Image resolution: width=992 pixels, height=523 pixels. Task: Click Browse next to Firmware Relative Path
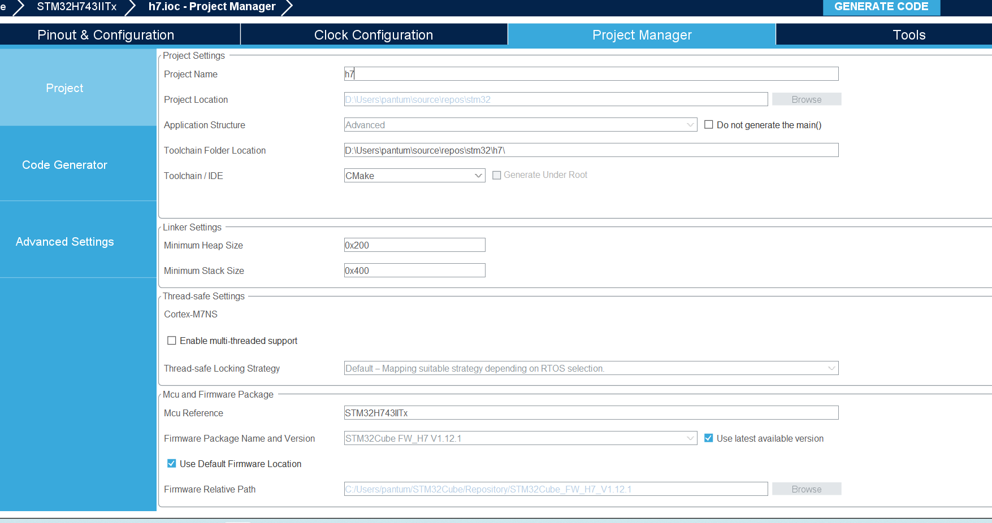pyautogui.click(x=807, y=489)
